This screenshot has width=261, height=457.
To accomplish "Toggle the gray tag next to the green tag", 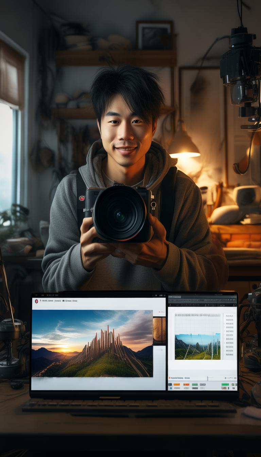I will (203, 385).
